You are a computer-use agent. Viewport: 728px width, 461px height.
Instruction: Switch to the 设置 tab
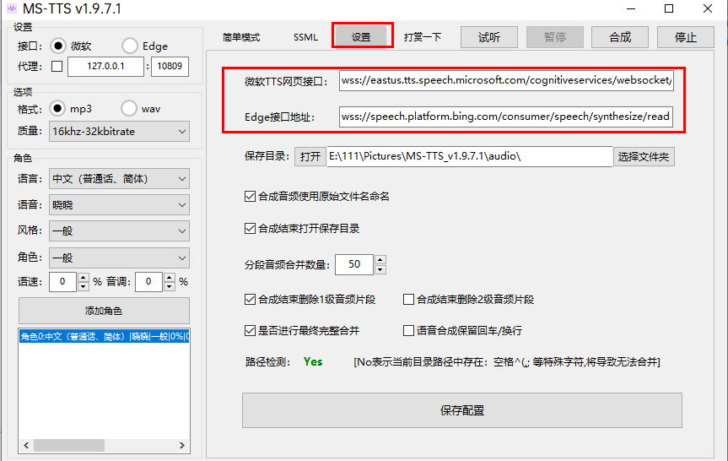tap(361, 37)
